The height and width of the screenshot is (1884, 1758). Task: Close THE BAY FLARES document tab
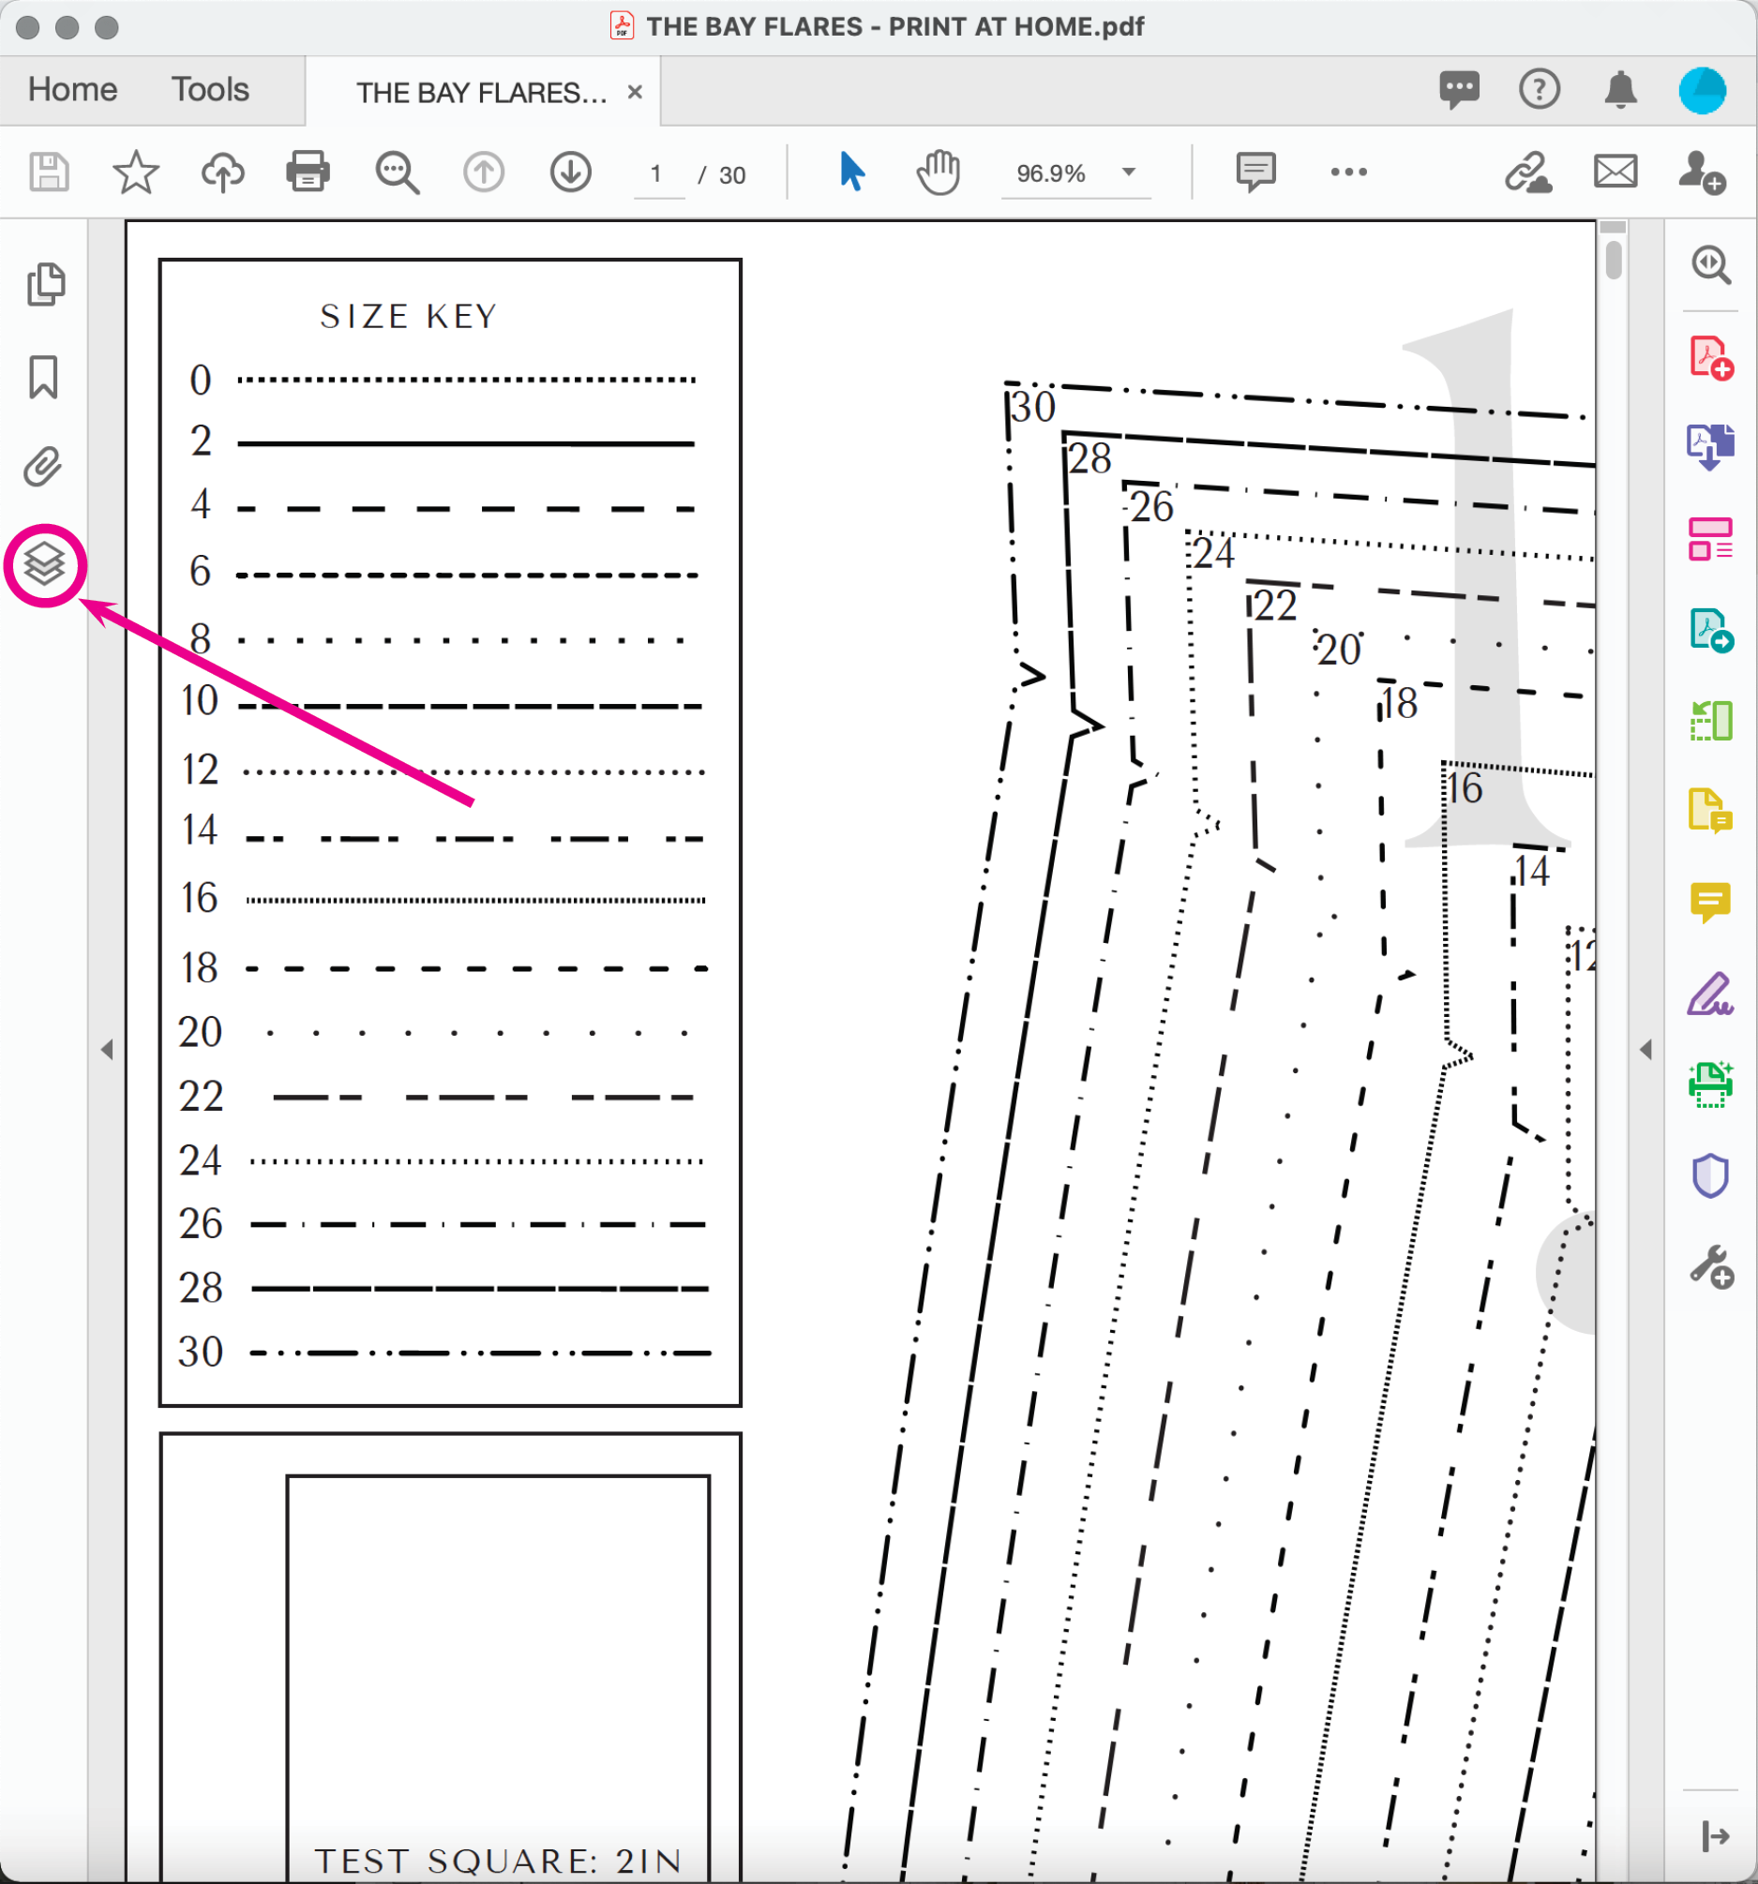(x=635, y=92)
